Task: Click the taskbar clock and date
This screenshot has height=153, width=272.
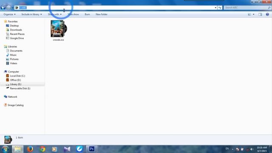Action: pyautogui.click(x=262, y=149)
